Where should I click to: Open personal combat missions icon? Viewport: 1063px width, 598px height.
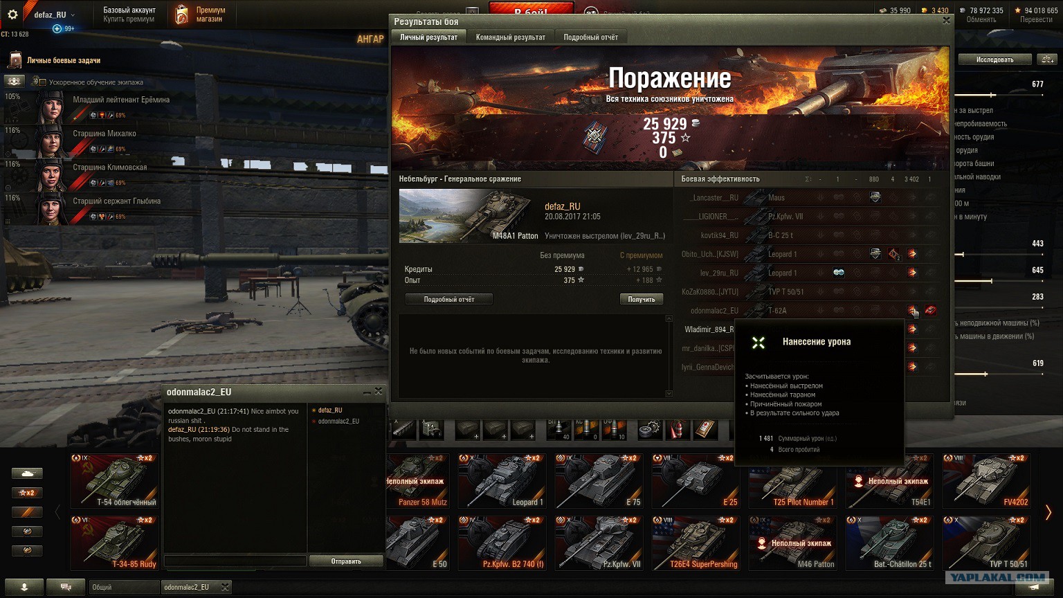tap(15, 60)
